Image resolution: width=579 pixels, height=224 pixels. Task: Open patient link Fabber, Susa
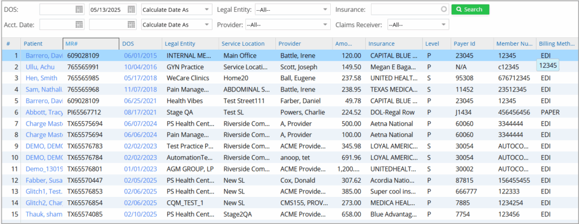coord(44,181)
